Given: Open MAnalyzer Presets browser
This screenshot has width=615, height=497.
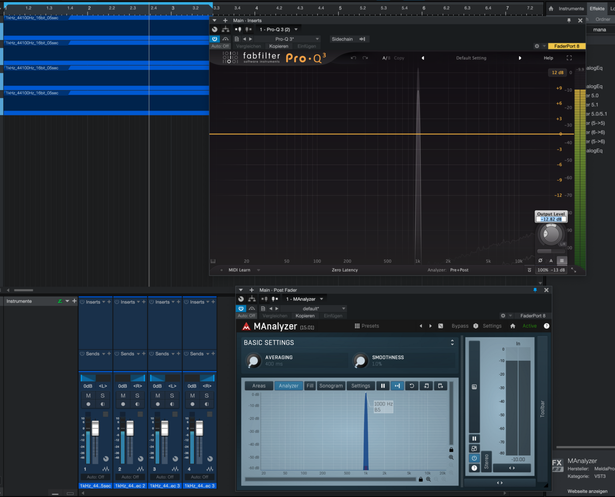Looking at the screenshot, I should [367, 326].
